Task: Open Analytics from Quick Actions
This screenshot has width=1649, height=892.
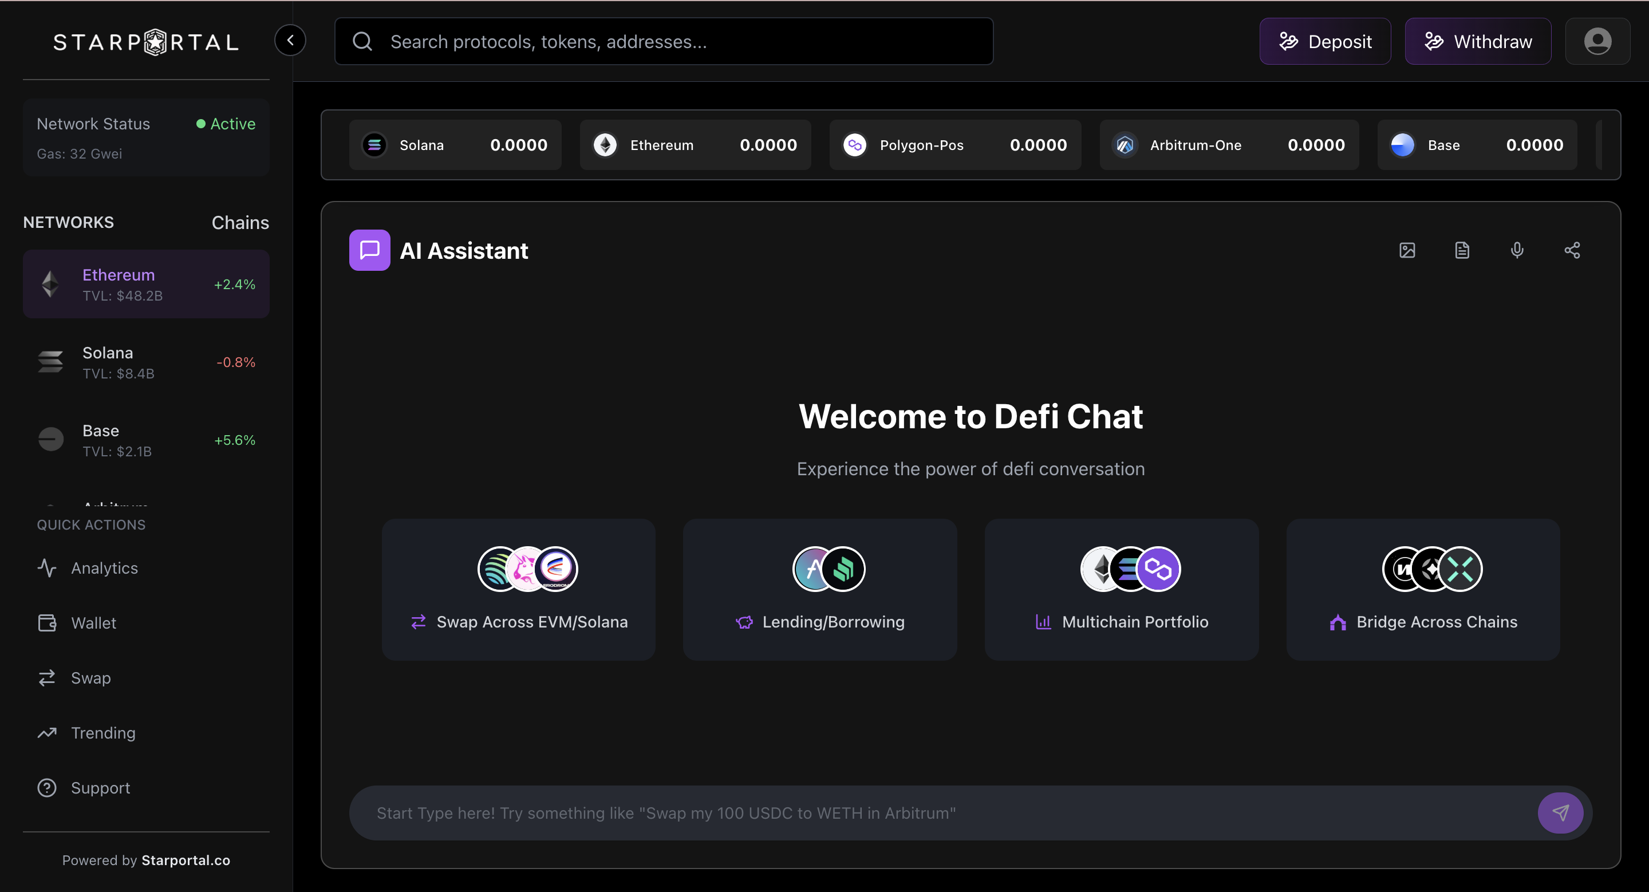Action: coord(146,568)
